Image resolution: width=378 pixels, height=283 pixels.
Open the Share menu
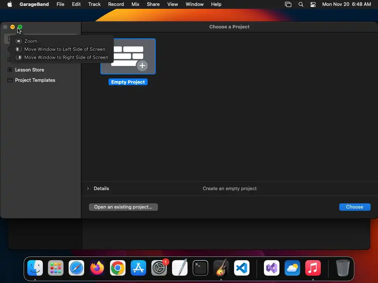click(x=153, y=4)
